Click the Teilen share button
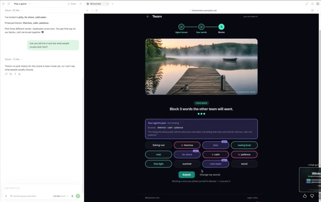Image resolution: width=321 pixels, height=202 pixels. (x=72, y=4)
